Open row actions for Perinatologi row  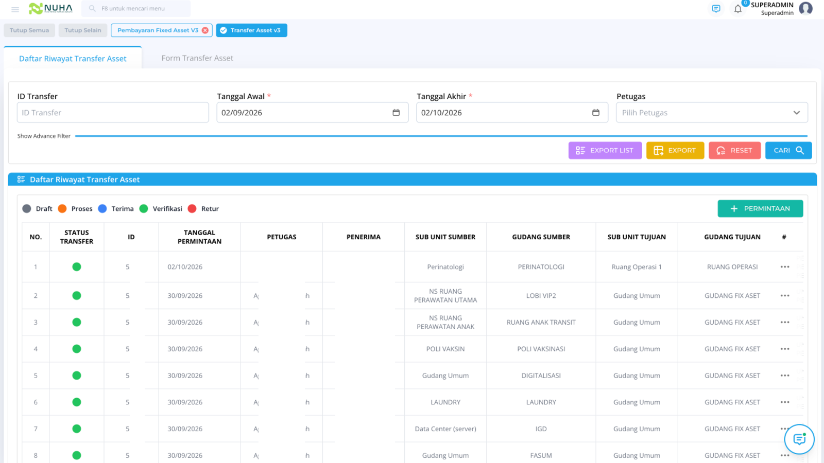785,267
